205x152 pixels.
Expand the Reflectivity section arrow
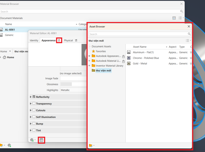pos(31,97)
